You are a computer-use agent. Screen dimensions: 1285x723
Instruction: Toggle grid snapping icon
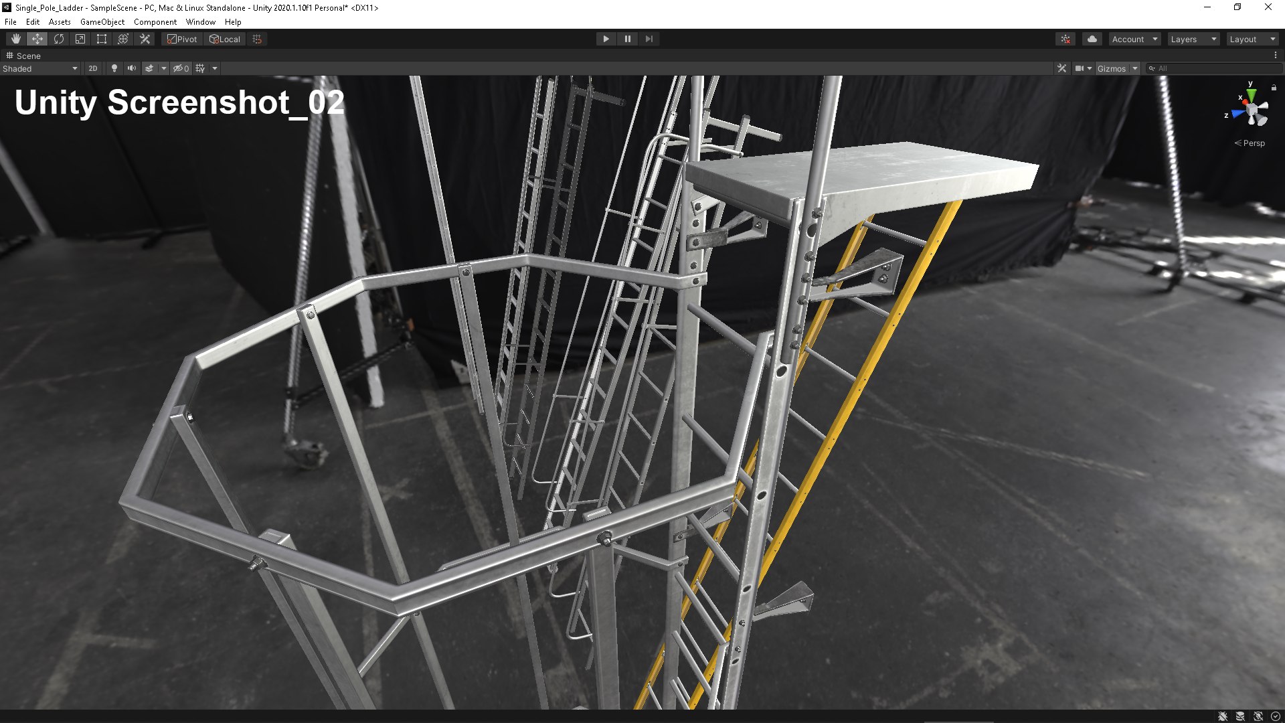(257, 39)
